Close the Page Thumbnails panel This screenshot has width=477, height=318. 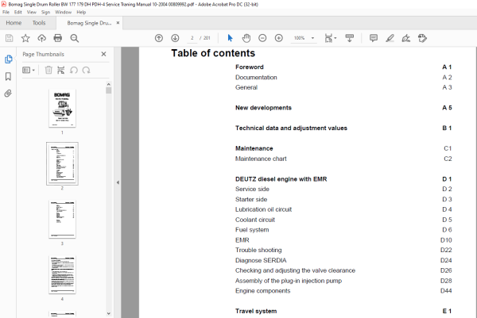click(103, 54)
